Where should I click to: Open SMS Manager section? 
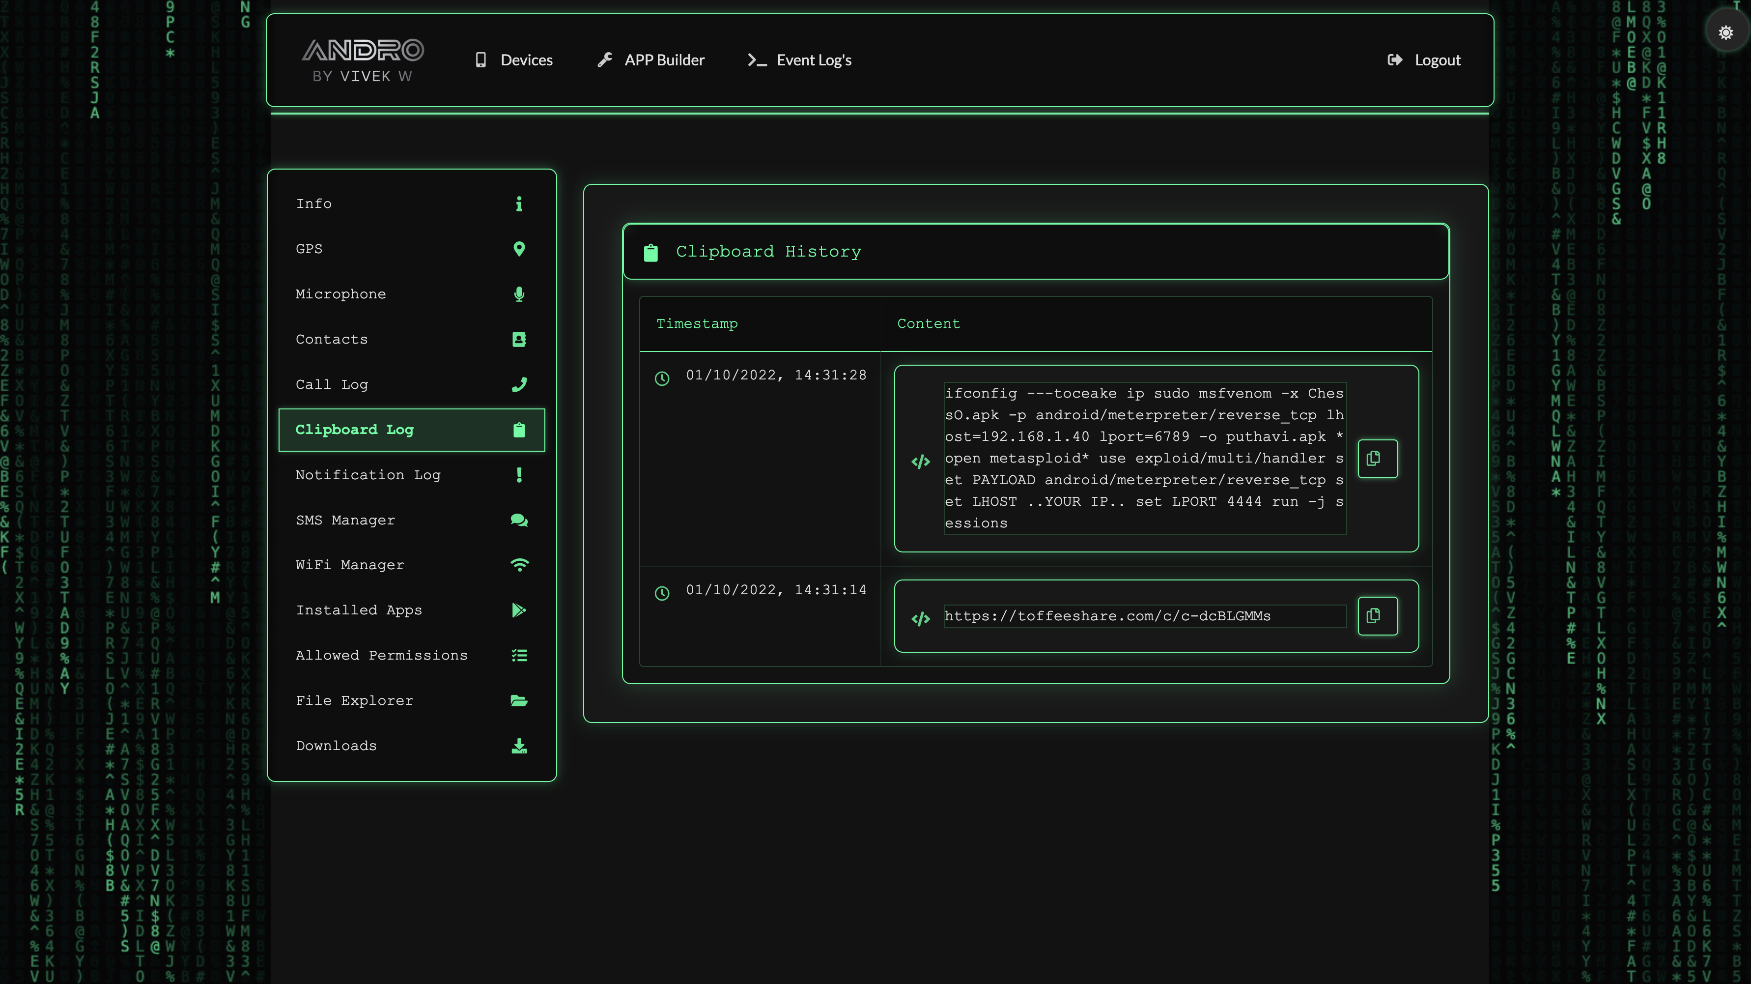pos(345,520)
